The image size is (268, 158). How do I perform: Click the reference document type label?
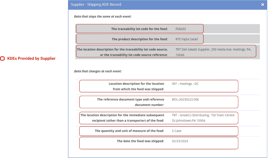tap(130, 102)
